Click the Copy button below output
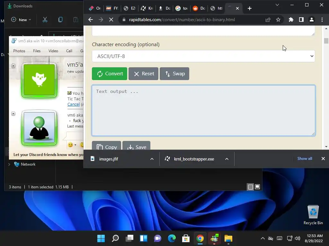The width and height of the screenshot is (329, 246). point(106,146)
